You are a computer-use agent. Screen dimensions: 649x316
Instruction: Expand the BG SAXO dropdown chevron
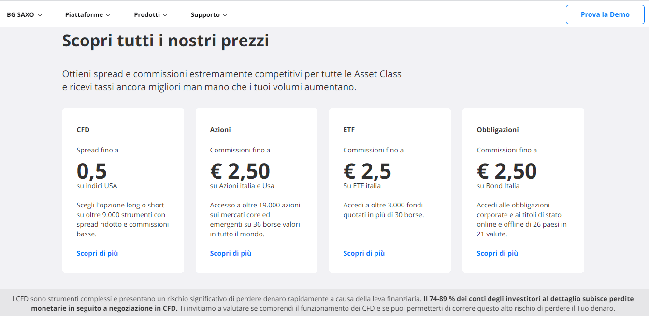pyautogui.click(x=40, y=15)
